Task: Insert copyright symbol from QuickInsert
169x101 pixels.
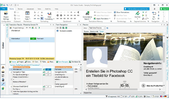Action: [58, 15]
